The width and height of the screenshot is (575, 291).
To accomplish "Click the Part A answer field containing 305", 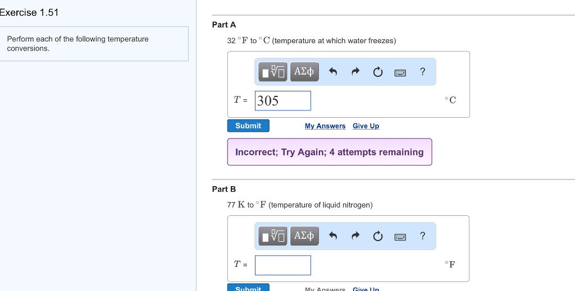I will 283,101.
